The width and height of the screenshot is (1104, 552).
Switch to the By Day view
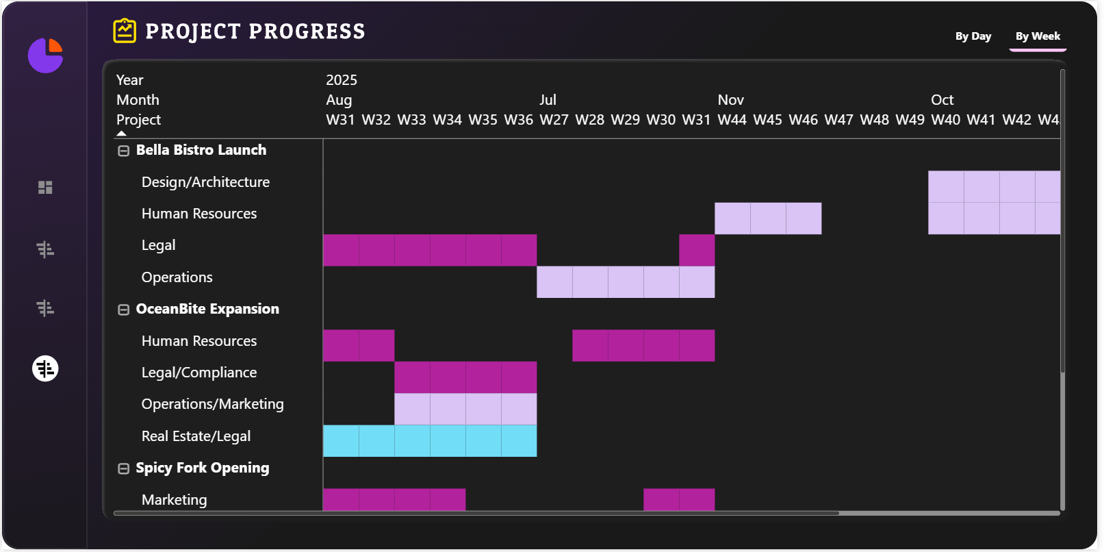pyautogui.click(x=973, y=36)
